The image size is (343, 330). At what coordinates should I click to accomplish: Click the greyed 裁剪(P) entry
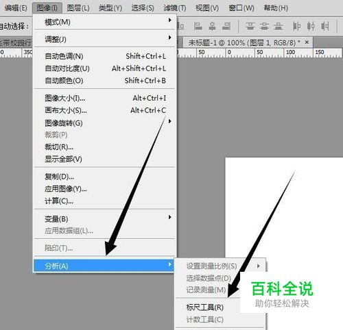[x=105, y=135]
